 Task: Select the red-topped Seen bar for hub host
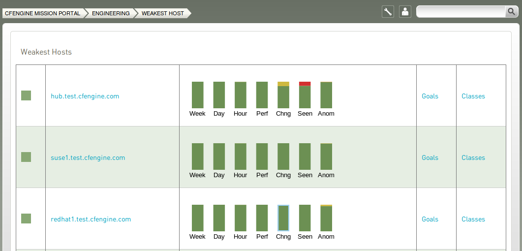pyautogui.click(x=305, y=95)
